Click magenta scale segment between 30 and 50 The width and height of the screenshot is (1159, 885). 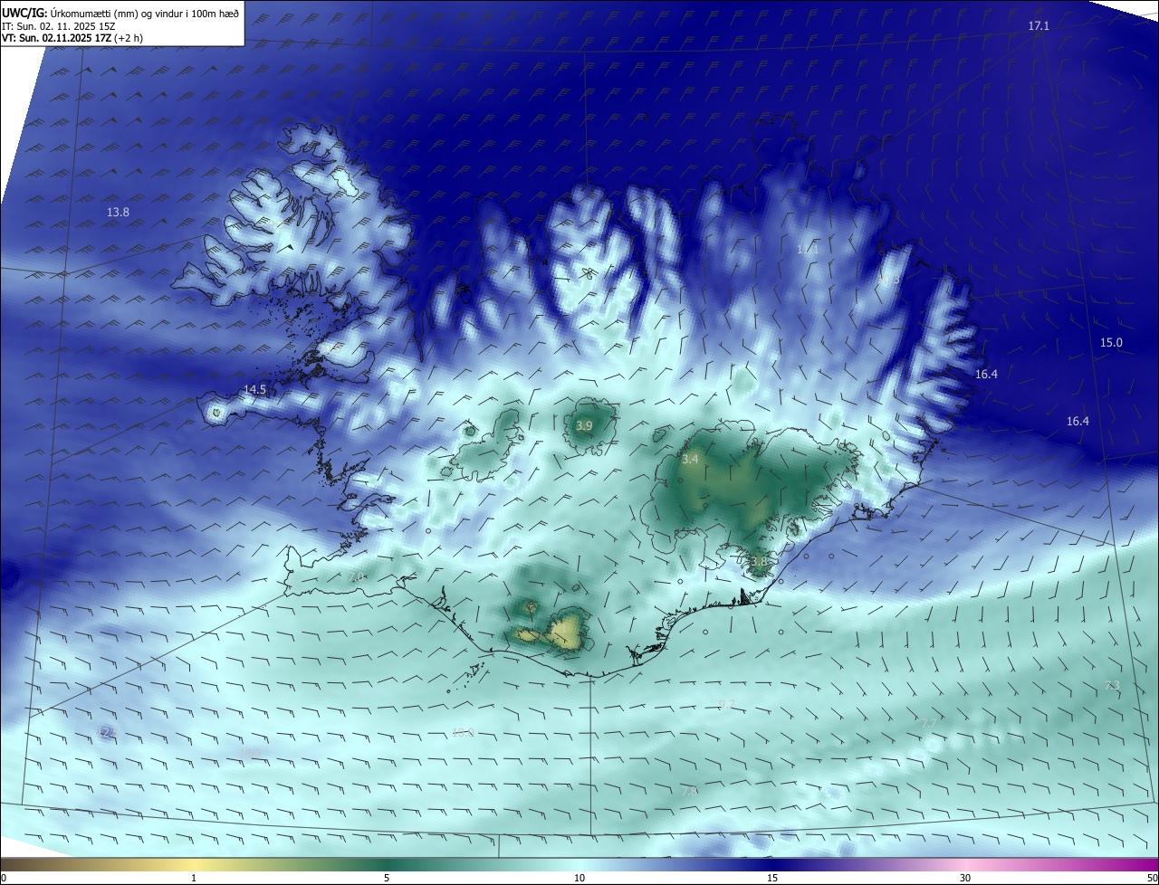[x=1062, y=864]
